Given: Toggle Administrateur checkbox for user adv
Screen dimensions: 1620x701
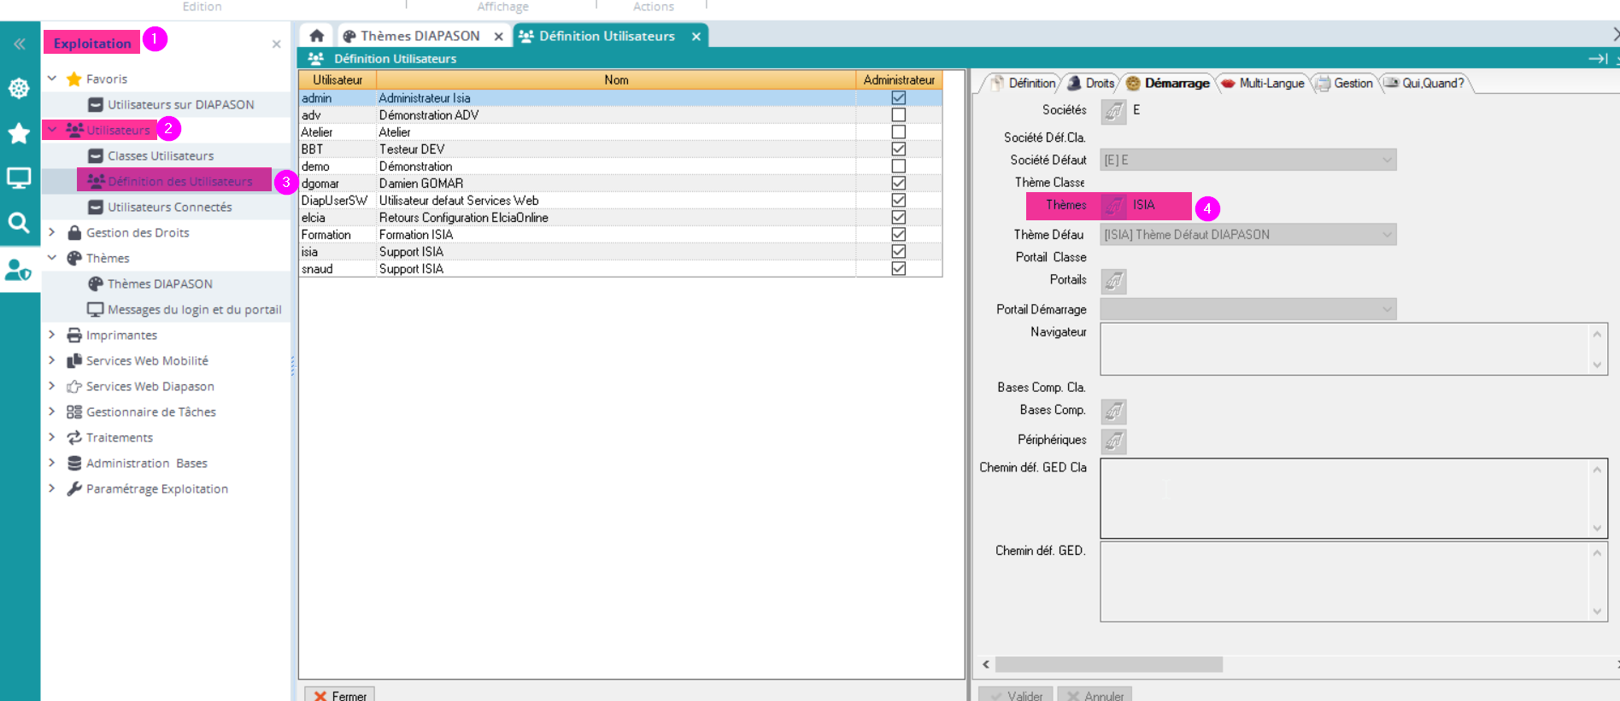Looking at the screenshot, I should click(x=898, y=115).
